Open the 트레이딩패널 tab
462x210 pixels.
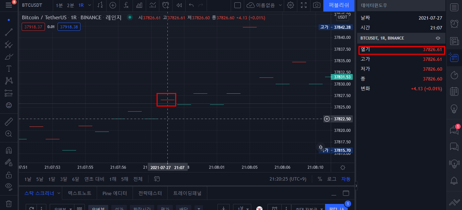coord(187,193)
